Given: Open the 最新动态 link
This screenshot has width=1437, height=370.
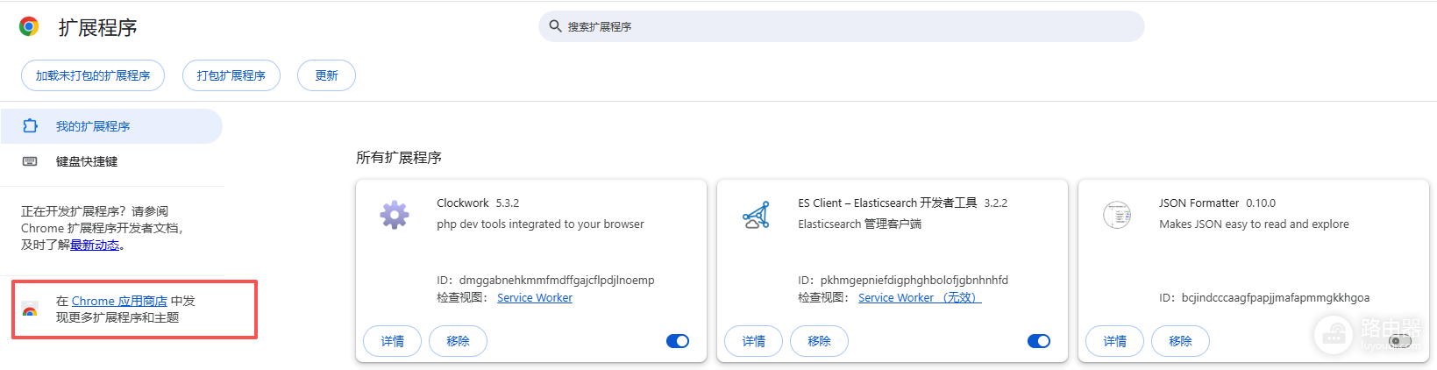Looking at the screenshot, I should [95, 245].
